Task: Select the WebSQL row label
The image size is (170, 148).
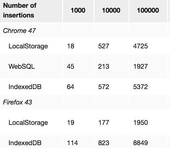Action: tap(22, 66)
